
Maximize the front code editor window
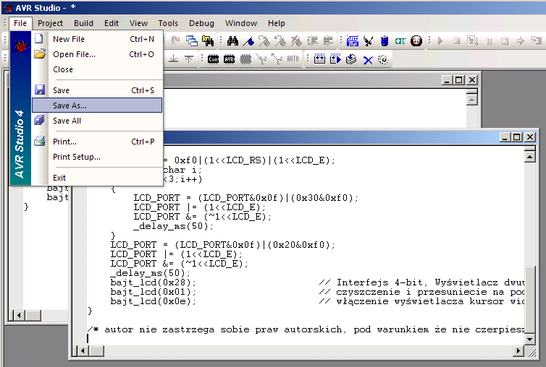[x=518, y=137]
